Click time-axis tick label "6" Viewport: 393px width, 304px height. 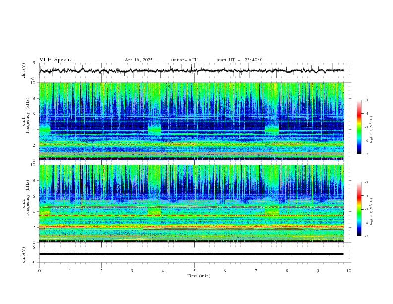click(x=225, y=271)
